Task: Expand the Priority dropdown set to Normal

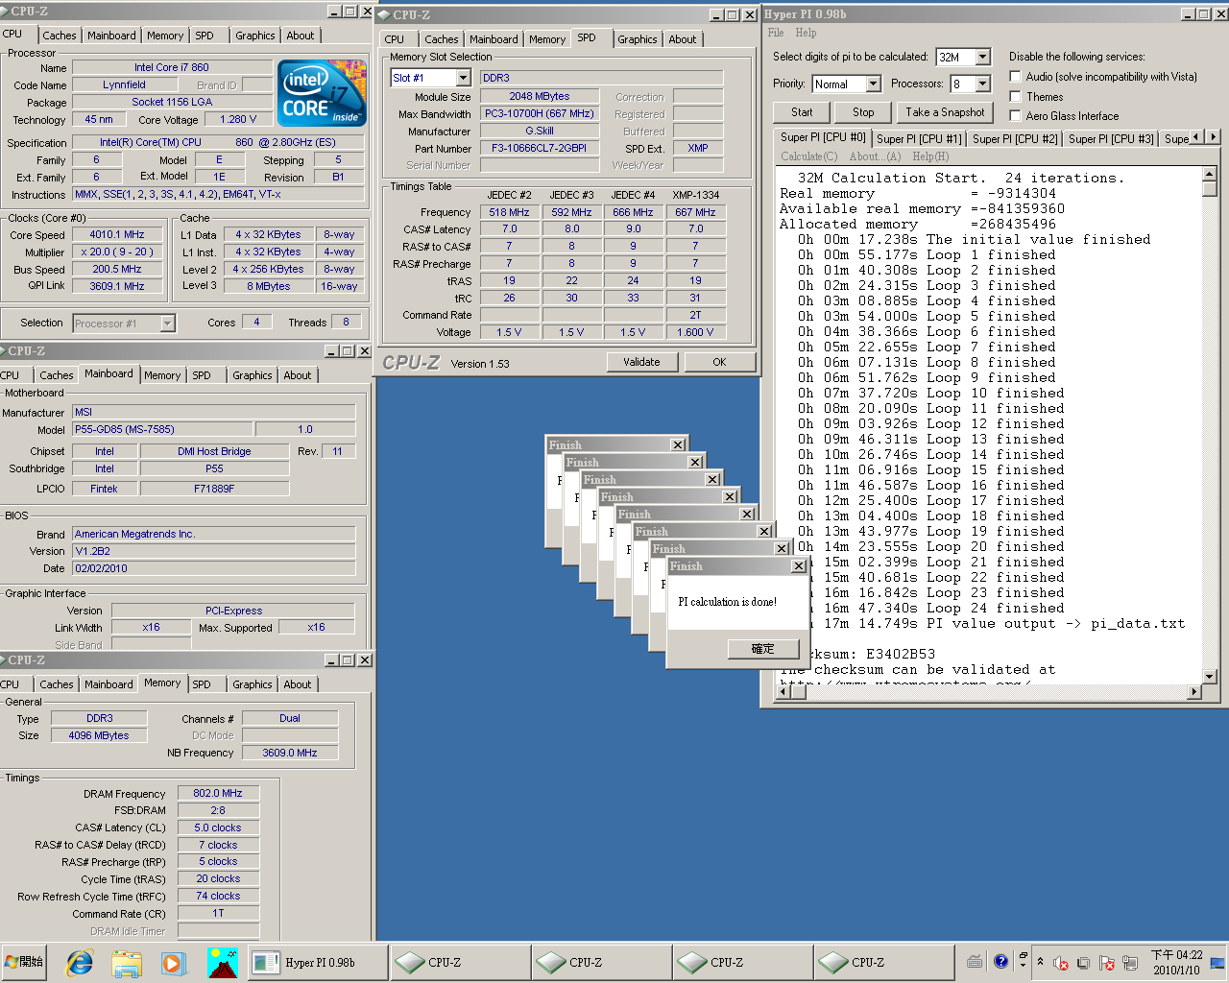Action: pyautogui.click(x=873, y=84)
